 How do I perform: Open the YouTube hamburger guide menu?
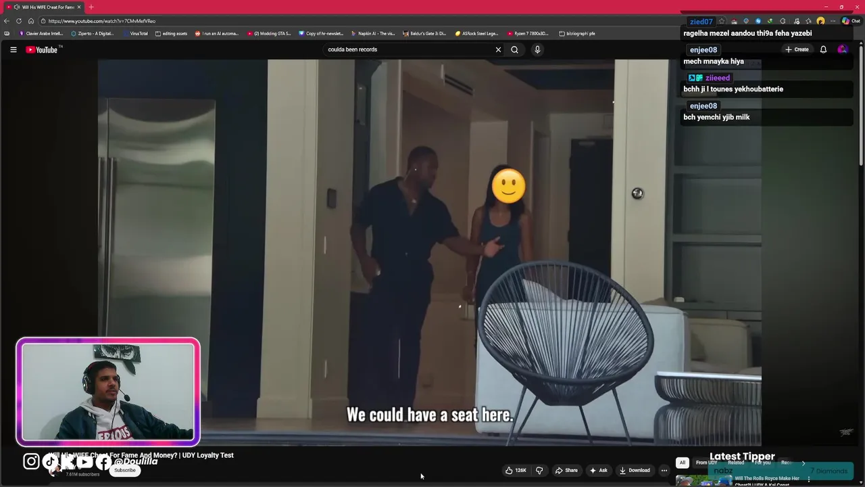(x=13, y=49)
